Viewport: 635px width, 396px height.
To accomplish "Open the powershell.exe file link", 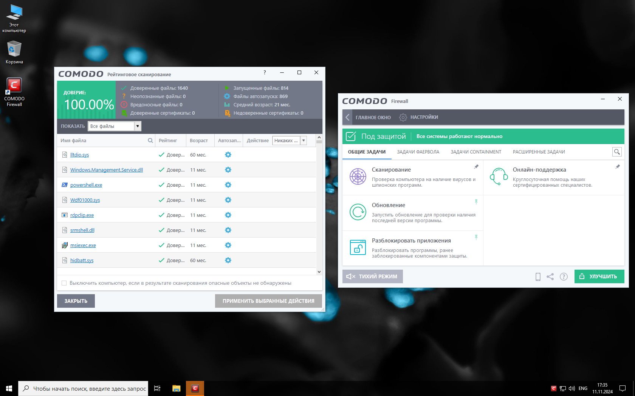I will point(86,185).
